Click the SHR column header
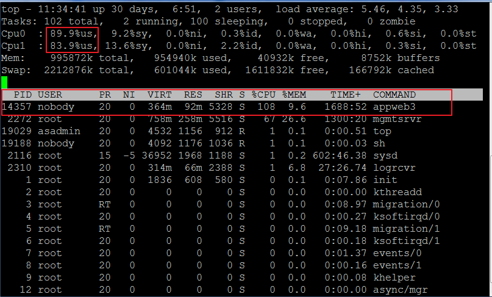The height and width of the screenshot is (297, 492). click(224, 95)
